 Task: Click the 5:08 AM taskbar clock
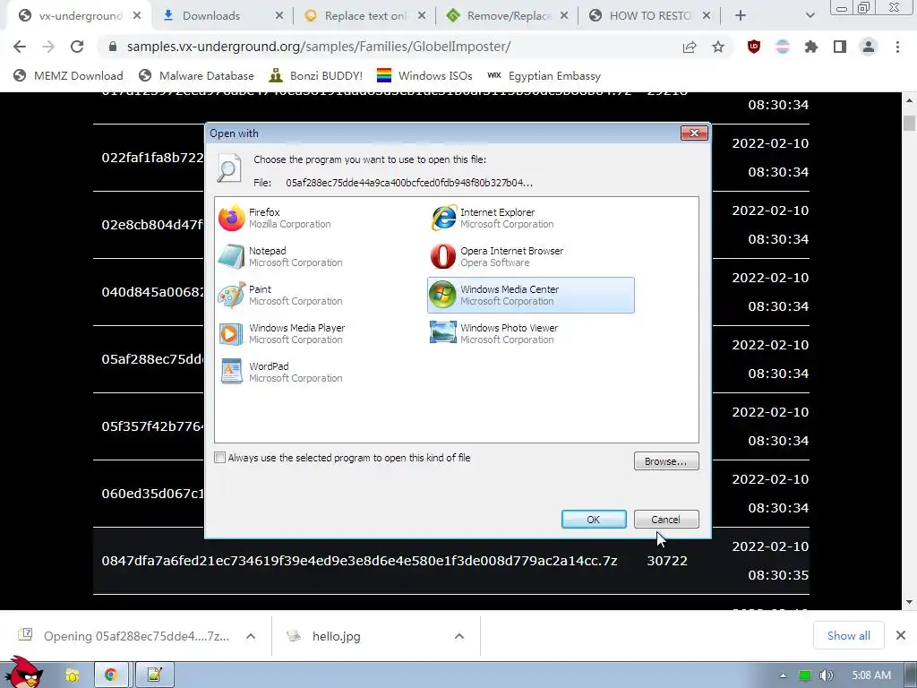[871, 675]
